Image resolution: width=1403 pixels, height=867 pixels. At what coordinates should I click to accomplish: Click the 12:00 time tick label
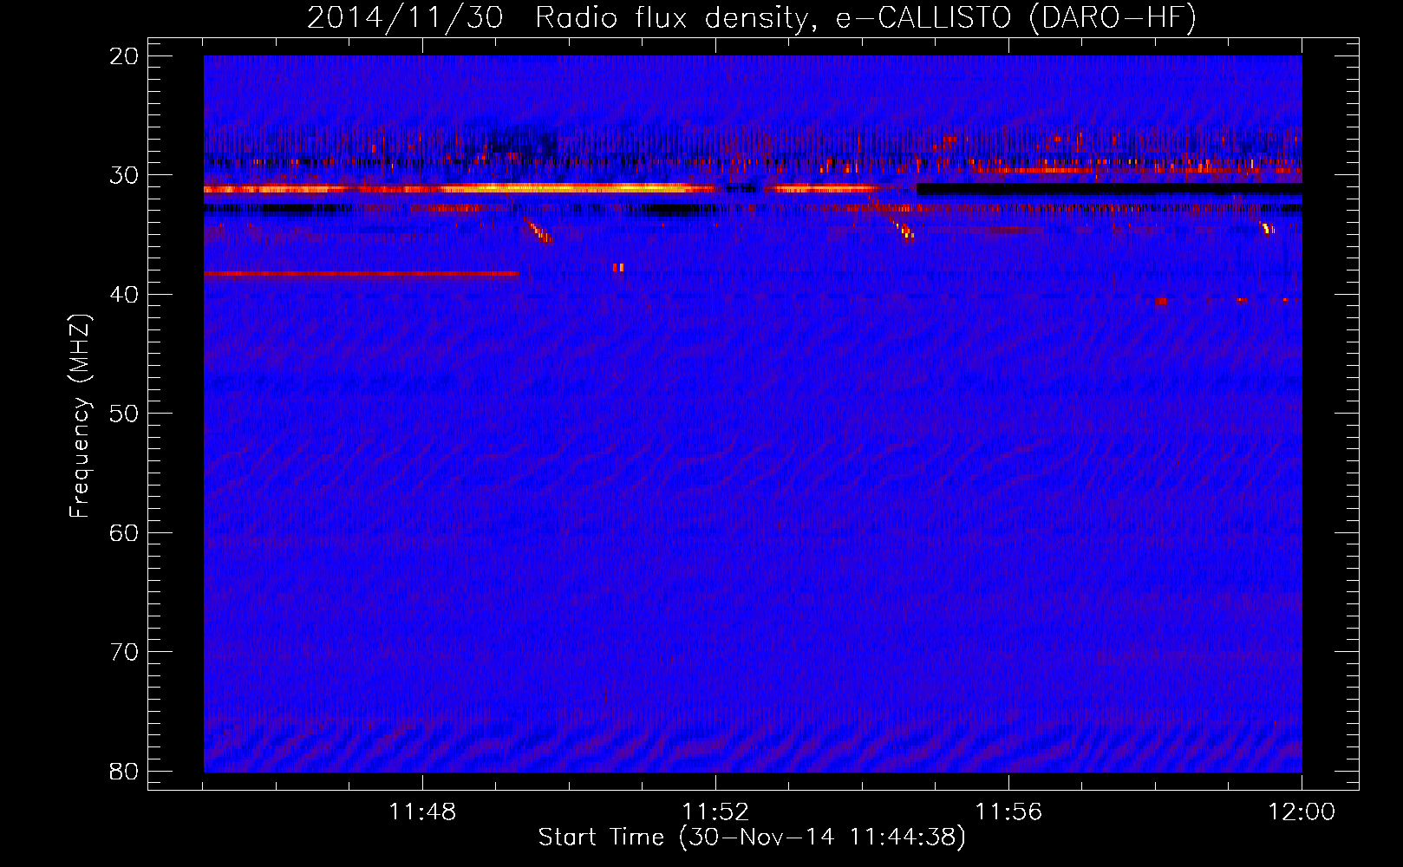(x=1302, y=812)
